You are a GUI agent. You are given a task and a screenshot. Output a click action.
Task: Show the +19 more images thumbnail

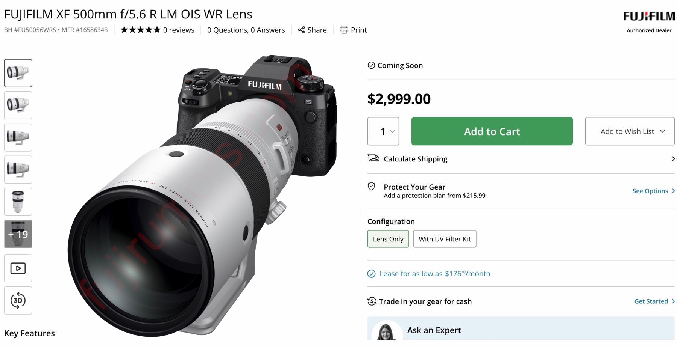point(18,234)
